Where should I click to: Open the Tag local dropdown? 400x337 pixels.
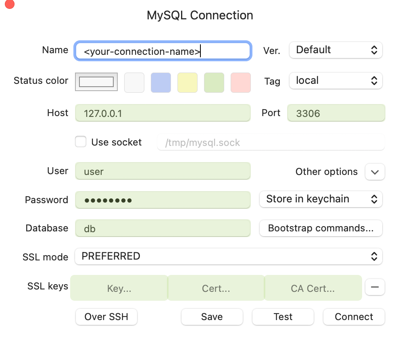point(335,81)
